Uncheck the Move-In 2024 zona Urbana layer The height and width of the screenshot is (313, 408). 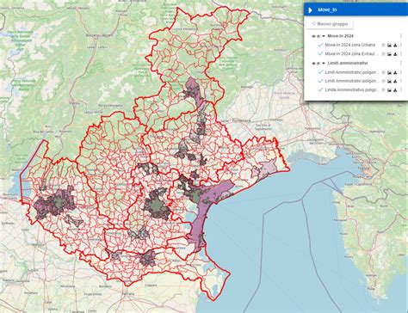[320, 45]
